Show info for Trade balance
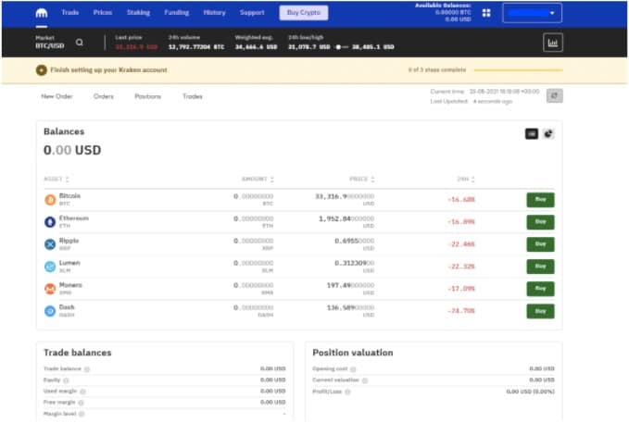Image resolution: width=629 pixels, height=423 pixels. [x=87, y=369]
